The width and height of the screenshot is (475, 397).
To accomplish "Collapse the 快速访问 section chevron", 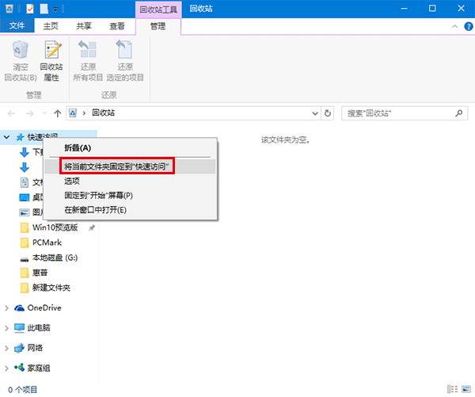I will (x=7, y=137).
